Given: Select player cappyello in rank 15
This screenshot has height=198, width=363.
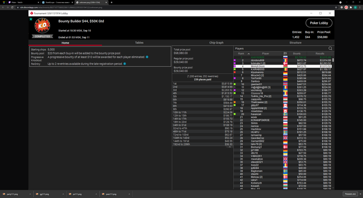Looking at the screenshot, I should 283,99.
